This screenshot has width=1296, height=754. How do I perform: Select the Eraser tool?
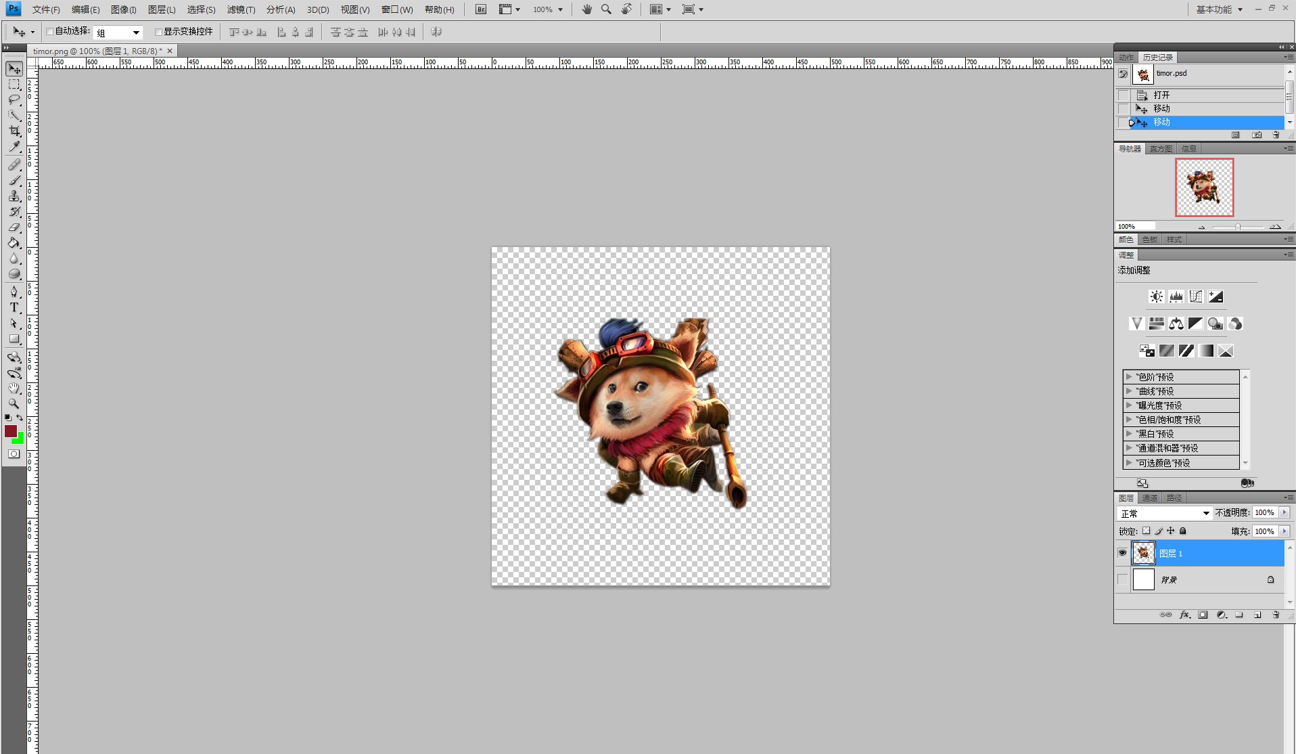[14, 227]
